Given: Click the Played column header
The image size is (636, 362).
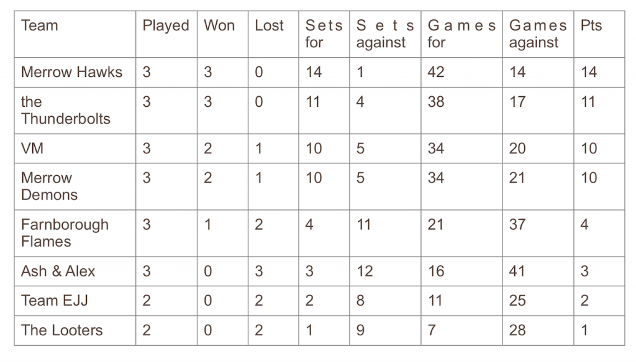Looking at the screenshot, I should point(166,26).
